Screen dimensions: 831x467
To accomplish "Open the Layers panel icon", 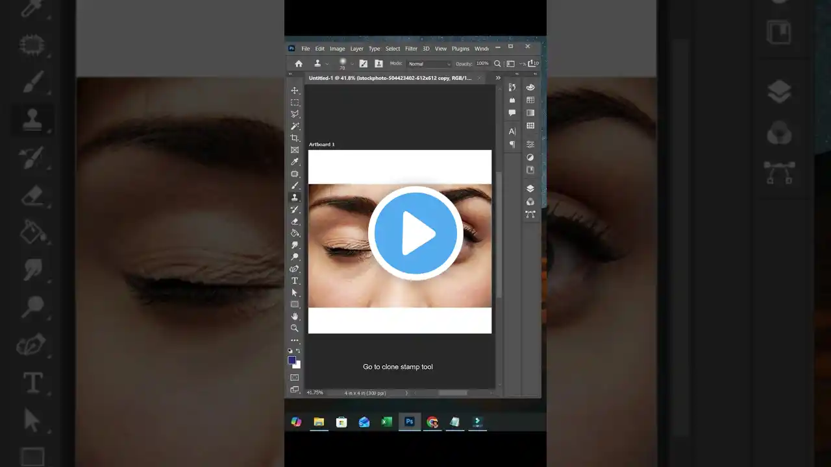I will tap(530, 189).
